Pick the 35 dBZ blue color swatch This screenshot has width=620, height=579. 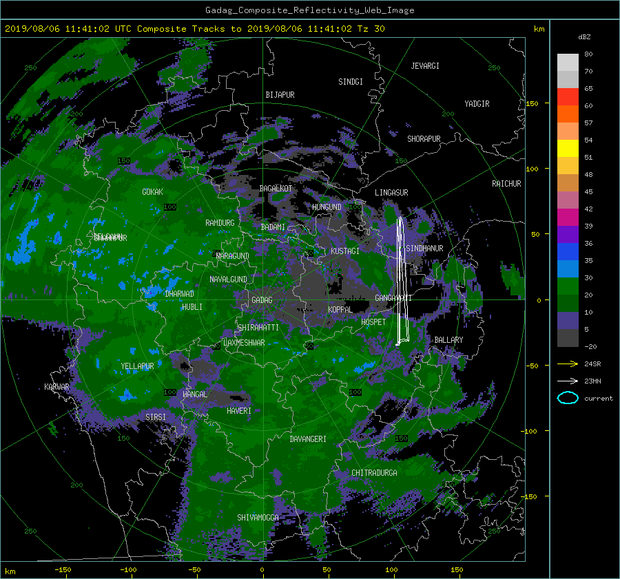pyautogui.click(x=568, y=252)
